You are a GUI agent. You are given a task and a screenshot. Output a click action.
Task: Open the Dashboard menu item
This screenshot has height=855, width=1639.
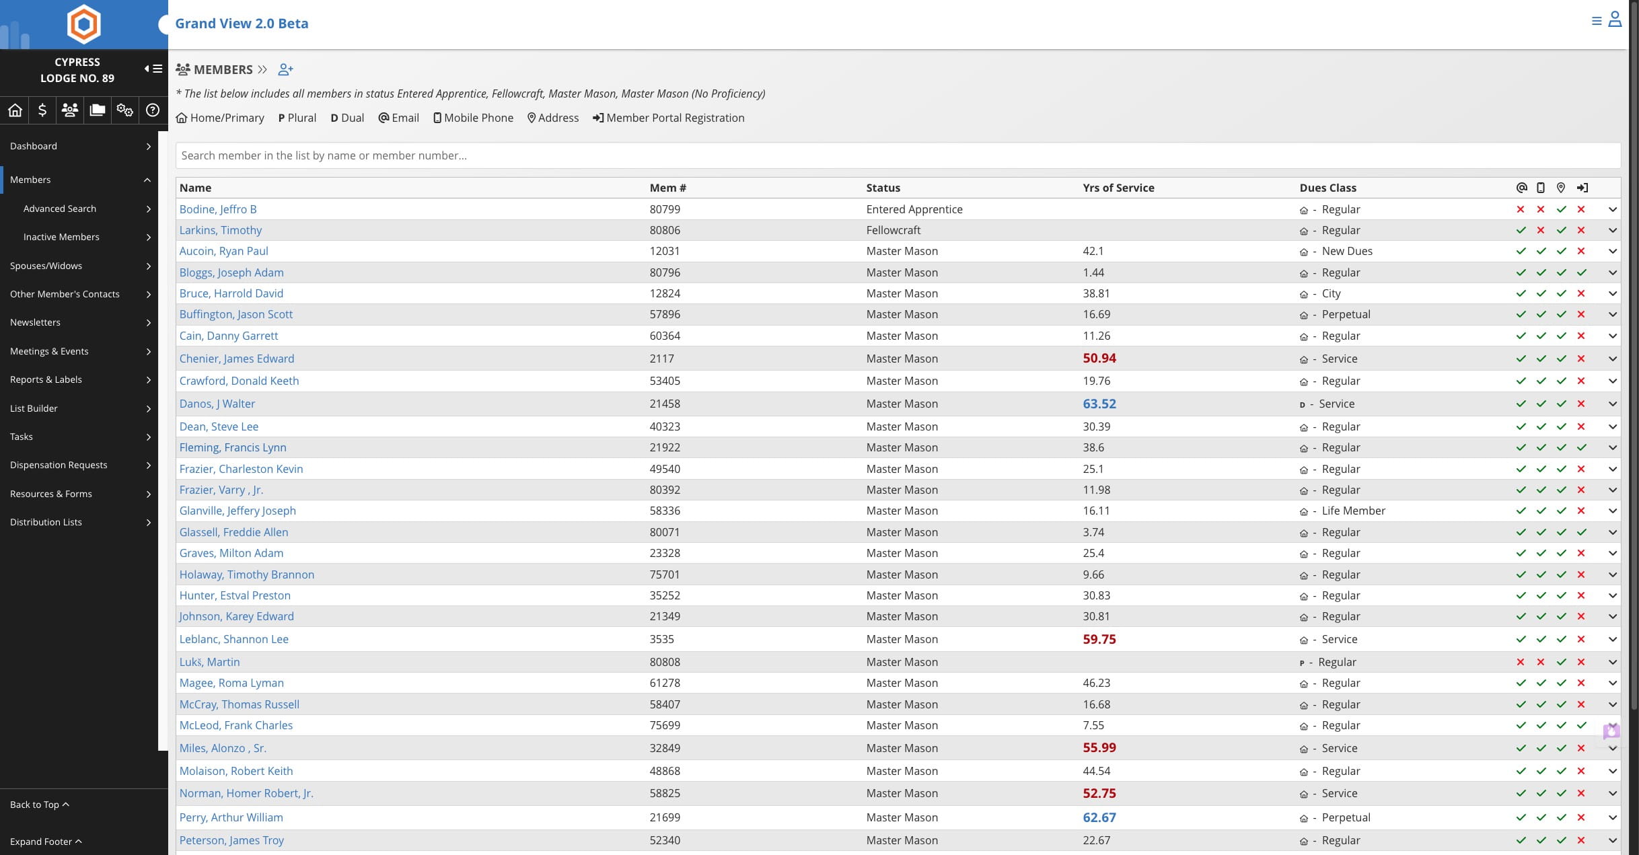tap(79, 146)
